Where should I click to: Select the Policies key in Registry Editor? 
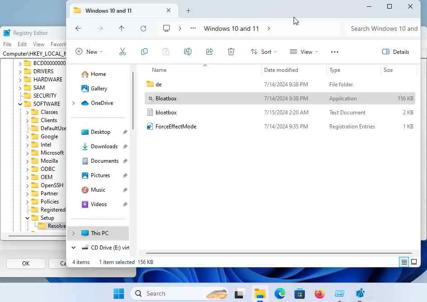point(50,202)
